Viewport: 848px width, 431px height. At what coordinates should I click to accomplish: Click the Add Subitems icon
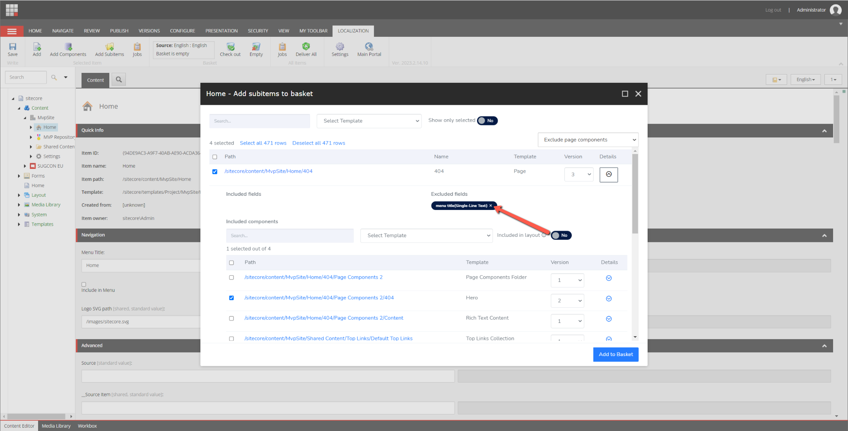click(x=110, y=47)
